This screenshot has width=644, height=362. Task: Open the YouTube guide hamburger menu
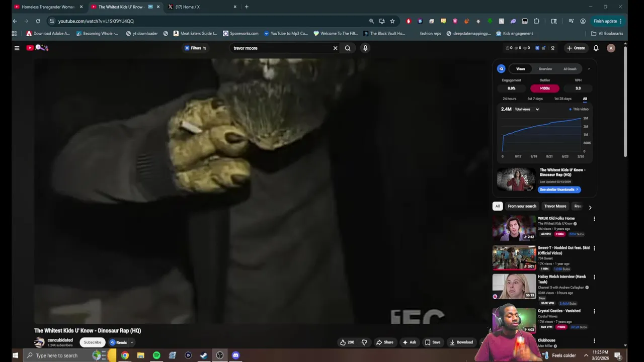[x=17, y=48]
